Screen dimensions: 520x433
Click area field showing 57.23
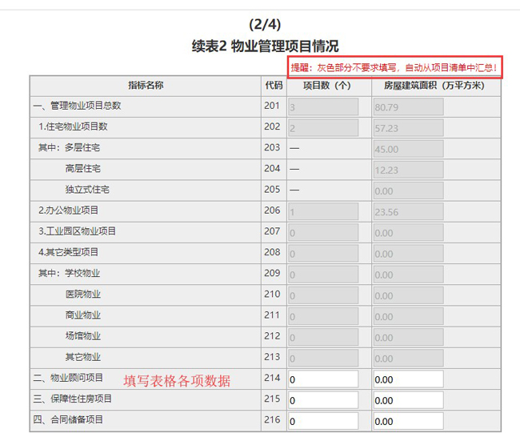point(408,127)
